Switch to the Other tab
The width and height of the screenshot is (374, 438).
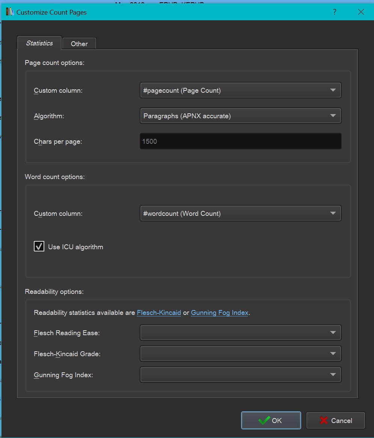pos(79,44)
